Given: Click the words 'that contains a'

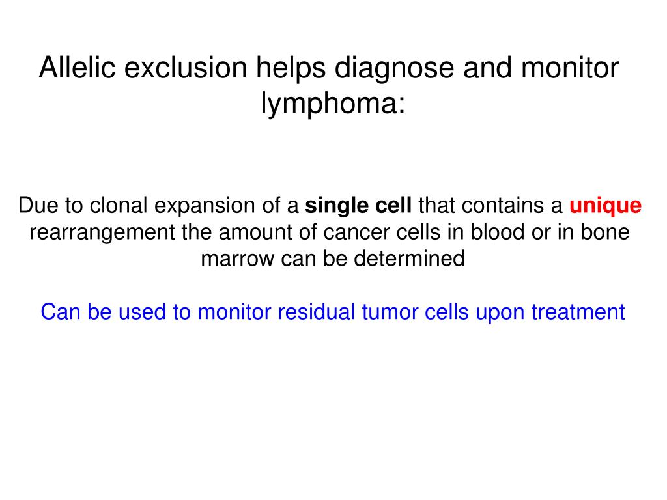Looking at the screenshot, I should [490, 206].
